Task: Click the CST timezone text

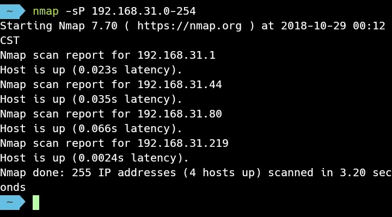Action: (10, 40)
